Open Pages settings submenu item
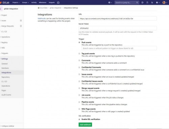 tap(4, 90)
